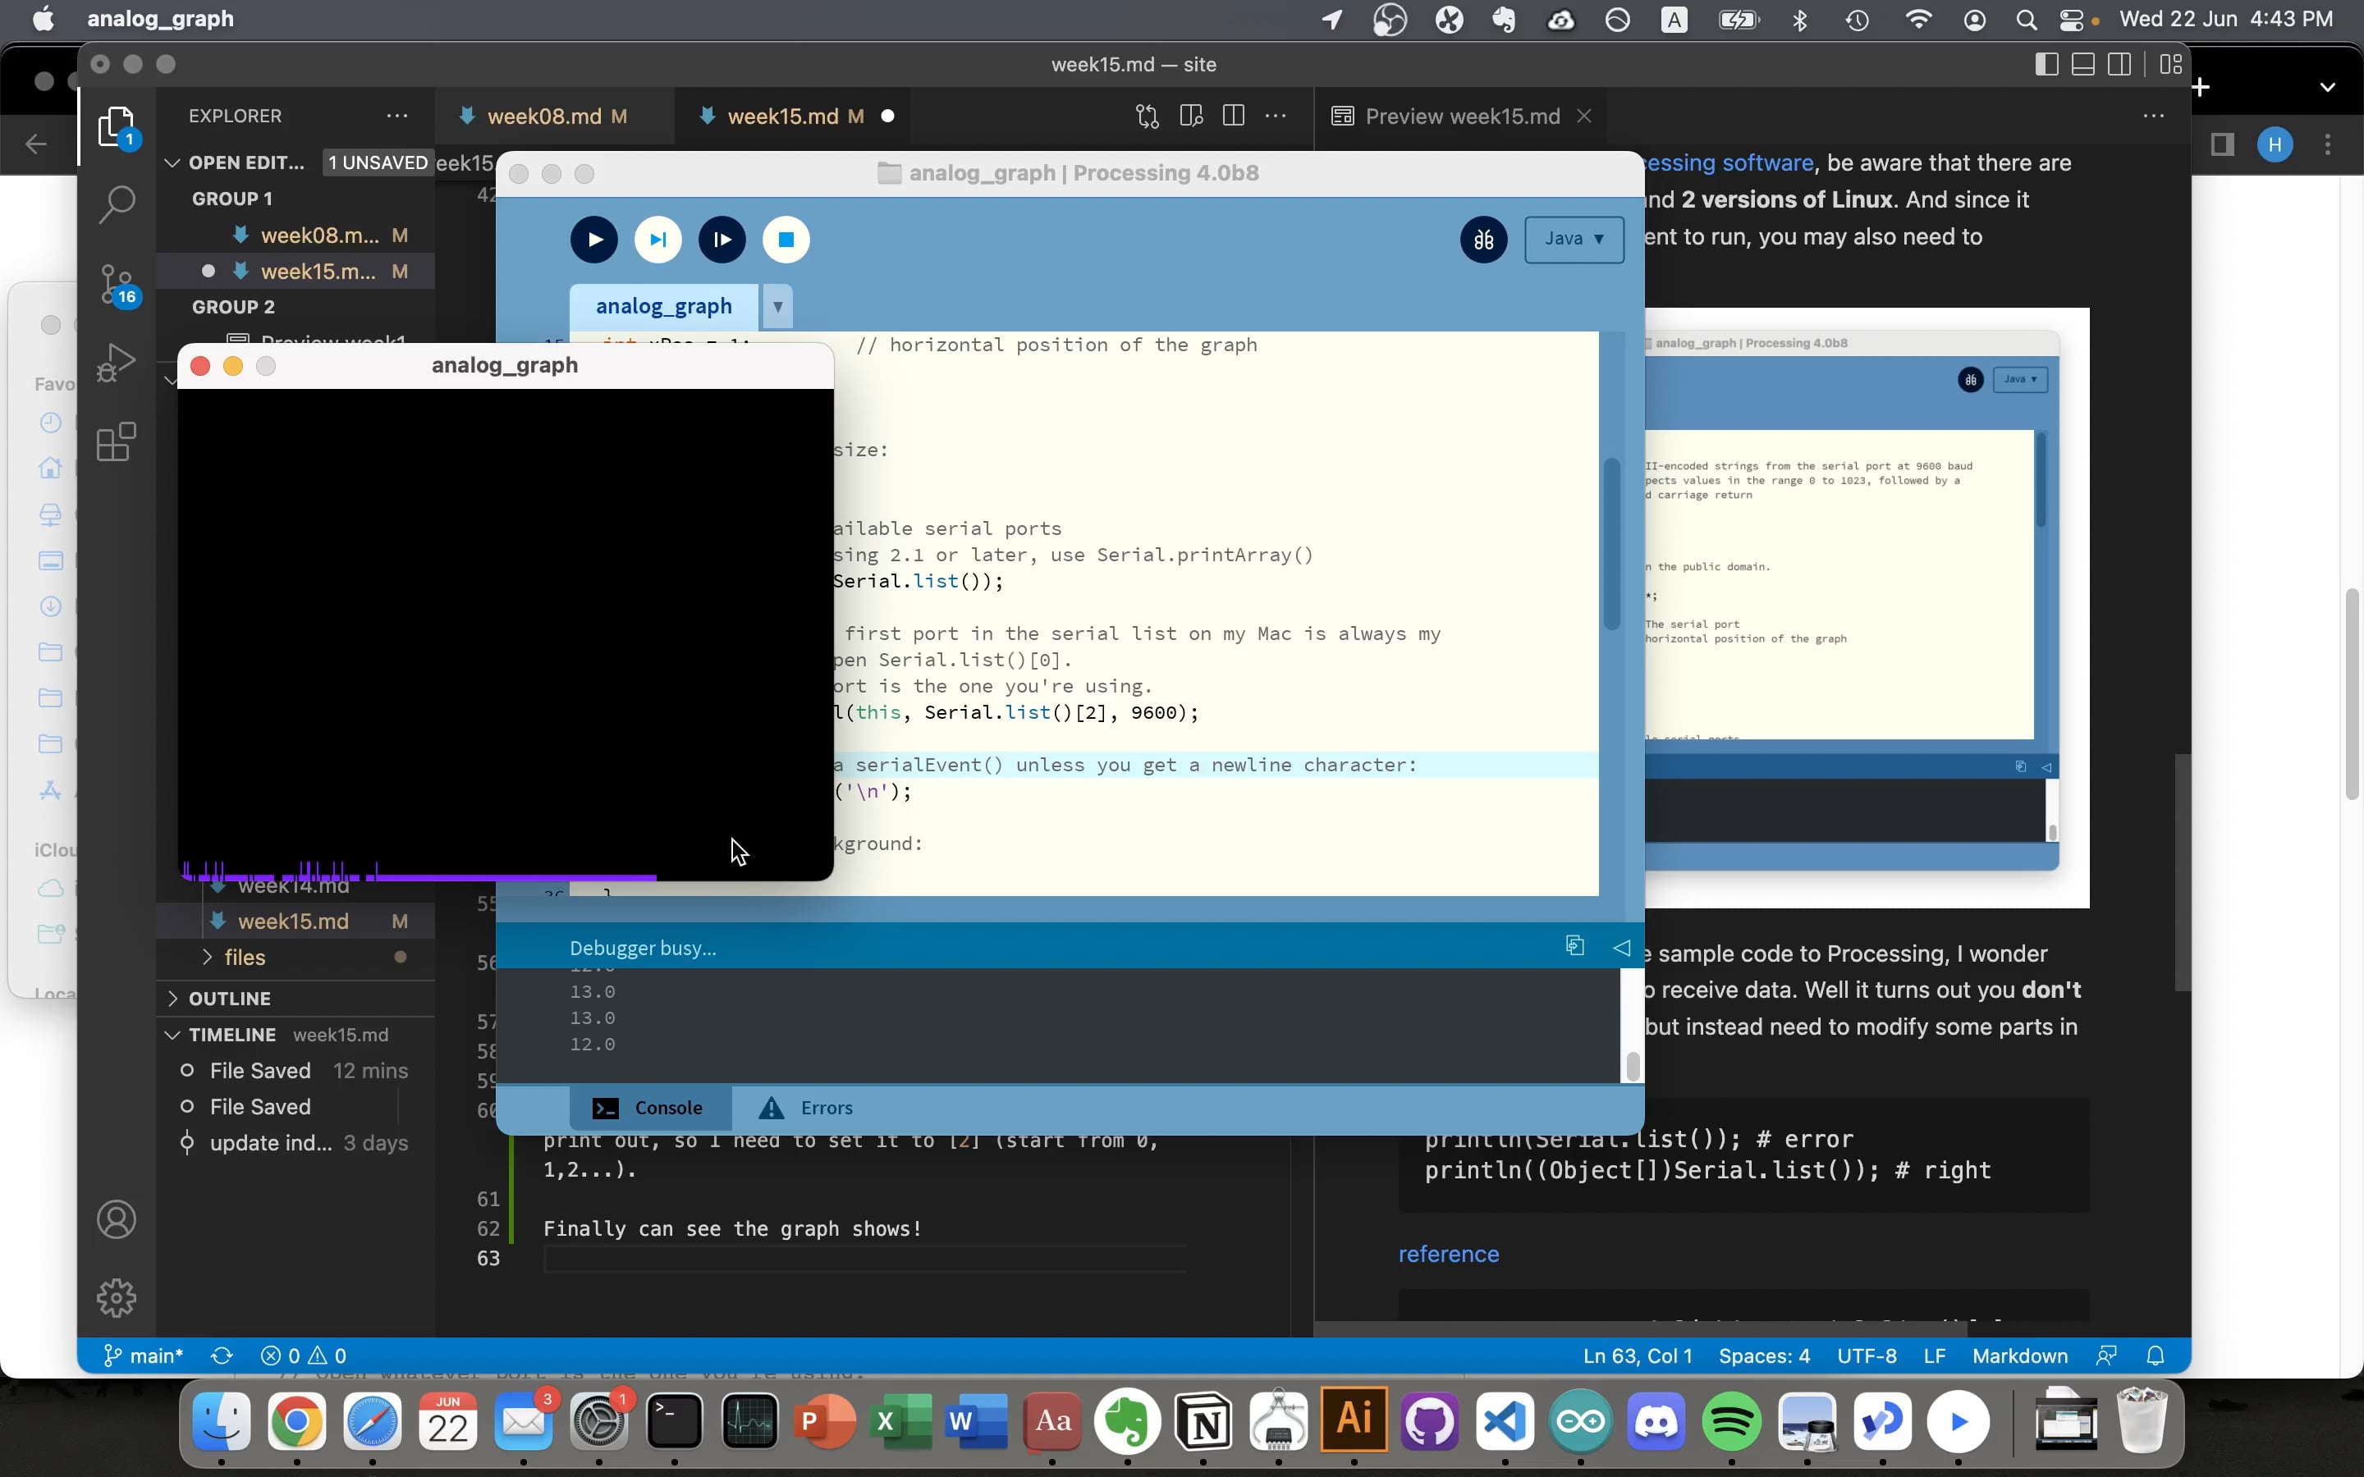Screen dimensions: 2364x1477
Task: Toggle the VS Code primary sidebar layout button
Action: 2046,65
